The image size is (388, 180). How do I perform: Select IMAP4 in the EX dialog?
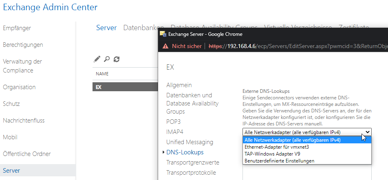pyautogui.click(x=175, y=132)
